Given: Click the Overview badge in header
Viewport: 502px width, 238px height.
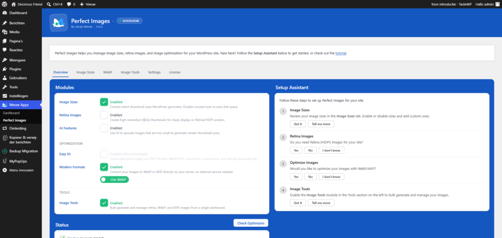Looking at the screenshot, I should pos(129,21).
